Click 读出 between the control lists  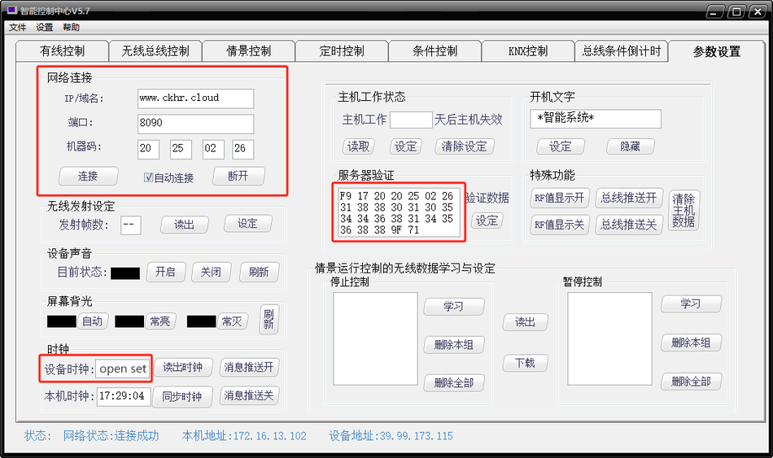tap(526, 322)
